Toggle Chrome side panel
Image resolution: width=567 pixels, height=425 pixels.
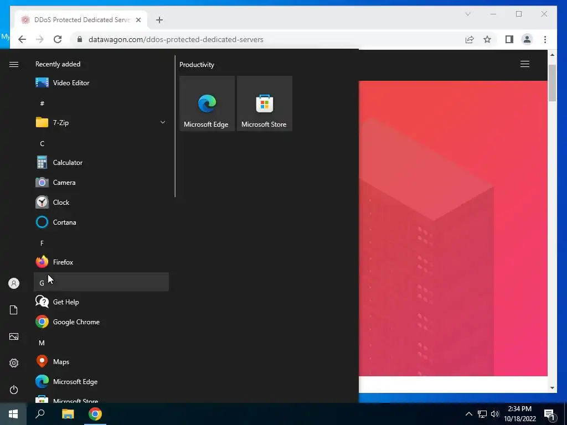point(509,39)
